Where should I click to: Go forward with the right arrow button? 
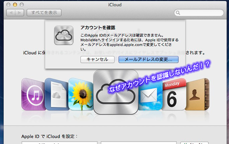tap(19, 13)
